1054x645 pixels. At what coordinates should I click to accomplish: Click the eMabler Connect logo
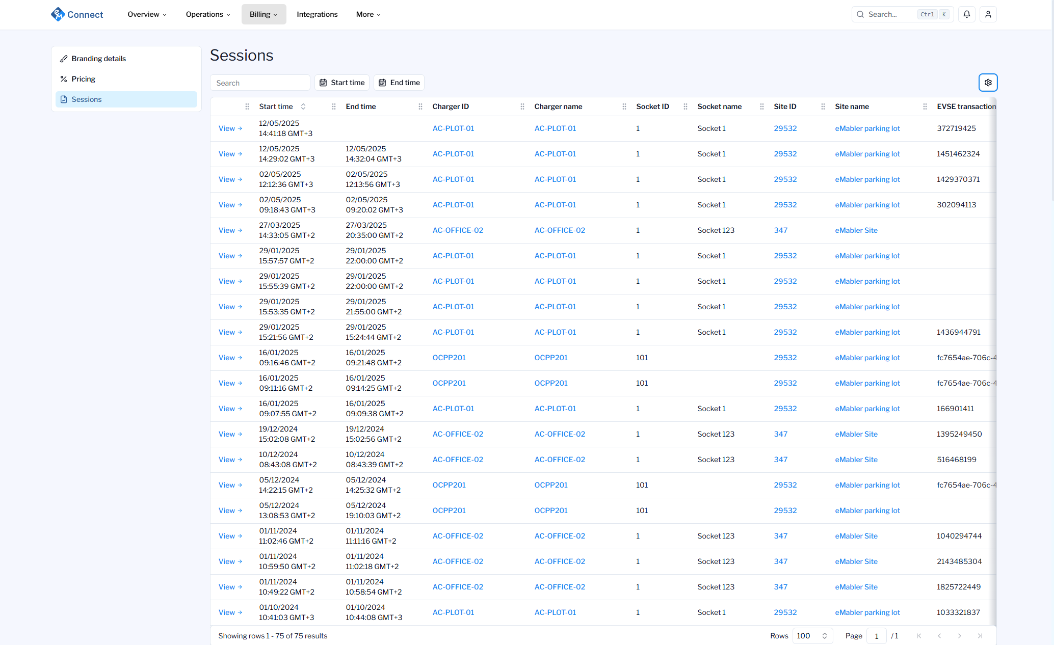point(76,14)
